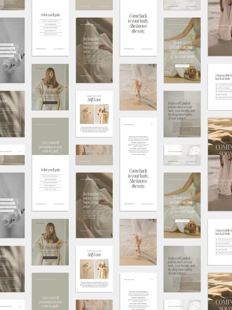The width and height of the screenshot is (232, 310).
Task: Open the lower 'Reclaim the energy' template
Action: coord(94,205)
